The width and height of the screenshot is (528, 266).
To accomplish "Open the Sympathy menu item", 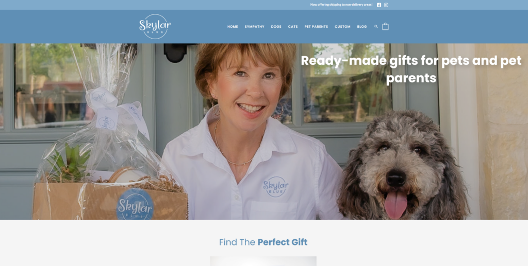I will (x=255, y=27).
